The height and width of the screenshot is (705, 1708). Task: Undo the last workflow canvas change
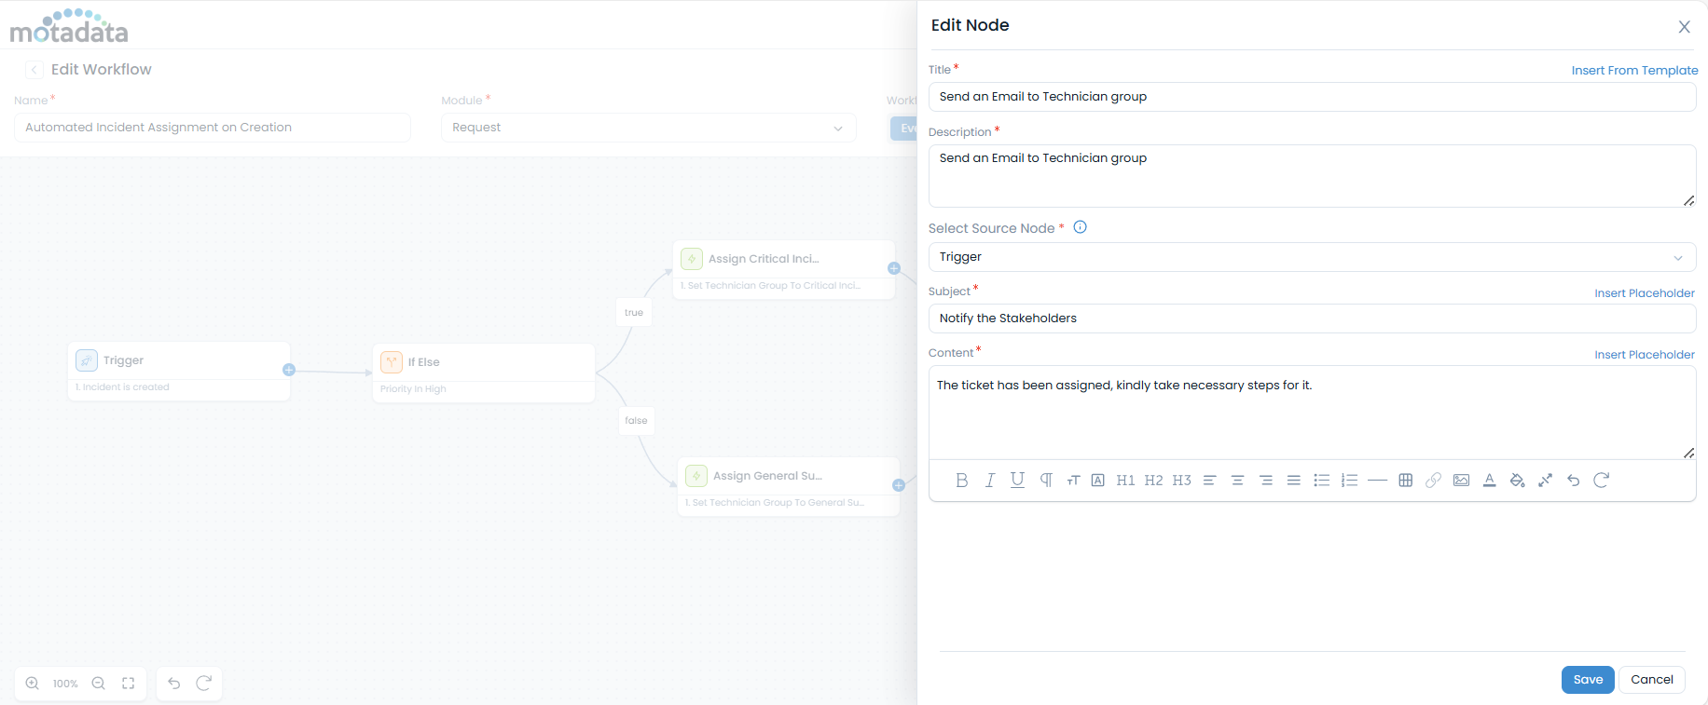tap(174, 684)
